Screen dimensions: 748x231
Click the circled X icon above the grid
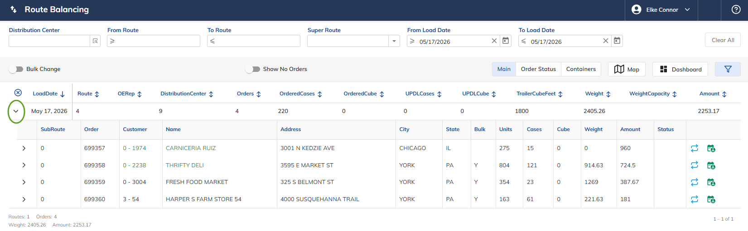[18, 93]
